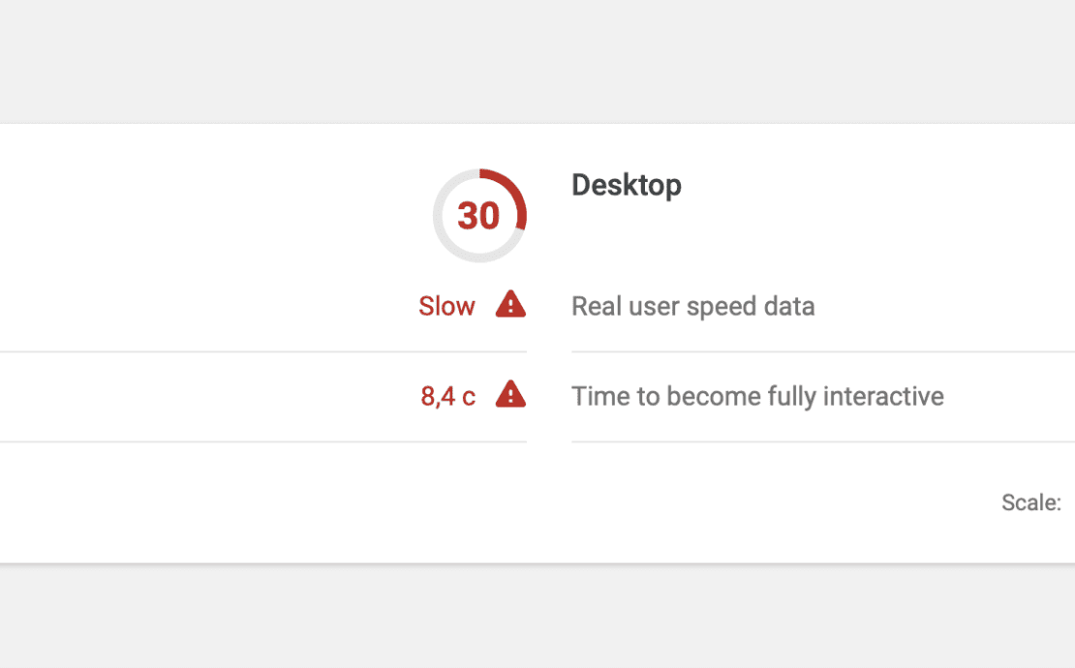Click the divider line below the 8,4 c value
This screenshot has width=1075, height=668.
point(263,441)
